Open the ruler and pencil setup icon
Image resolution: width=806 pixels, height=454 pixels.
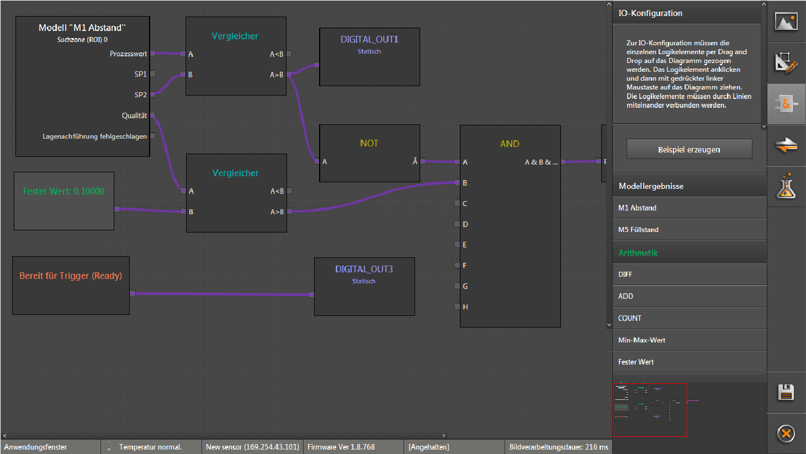[x=786, y=62]
